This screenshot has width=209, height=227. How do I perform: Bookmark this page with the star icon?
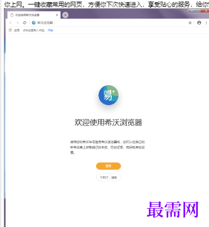pyautogui.click(x=190, y=23)
